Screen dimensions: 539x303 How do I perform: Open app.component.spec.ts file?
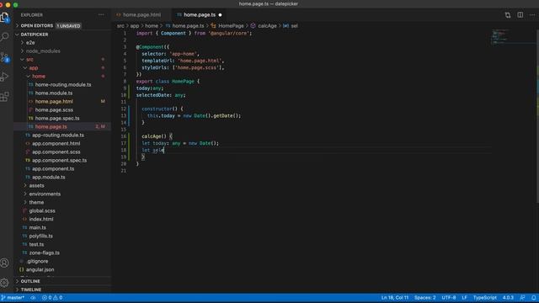coord(59,161)
